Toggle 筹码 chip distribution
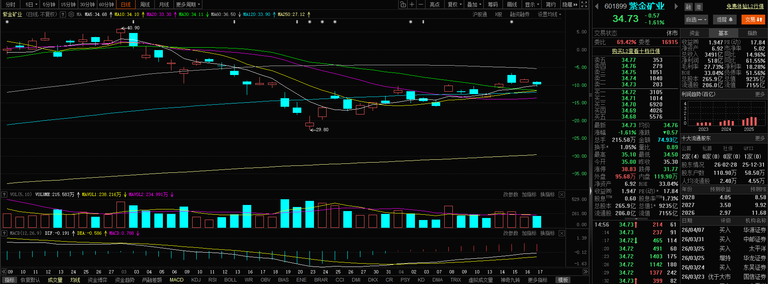Screen dimensions: 768x284 [x=493, y=4]
